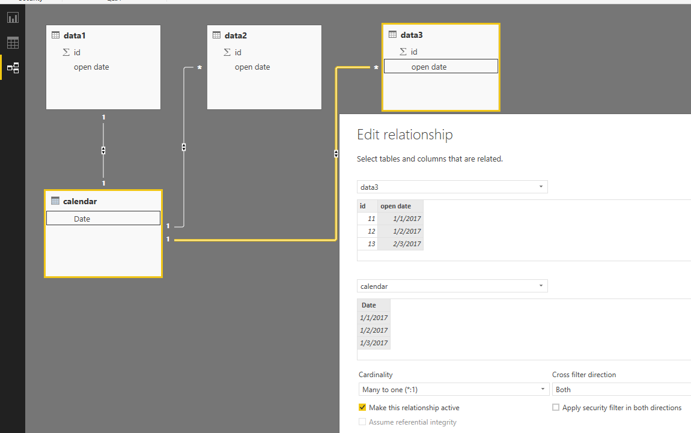
Task: Select id column header in data3 preview
Action: point(368,206)
